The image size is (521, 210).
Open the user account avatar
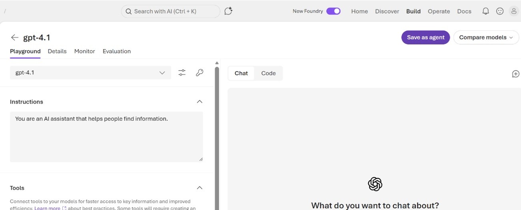pyautogui.click(x=514, y=11)
